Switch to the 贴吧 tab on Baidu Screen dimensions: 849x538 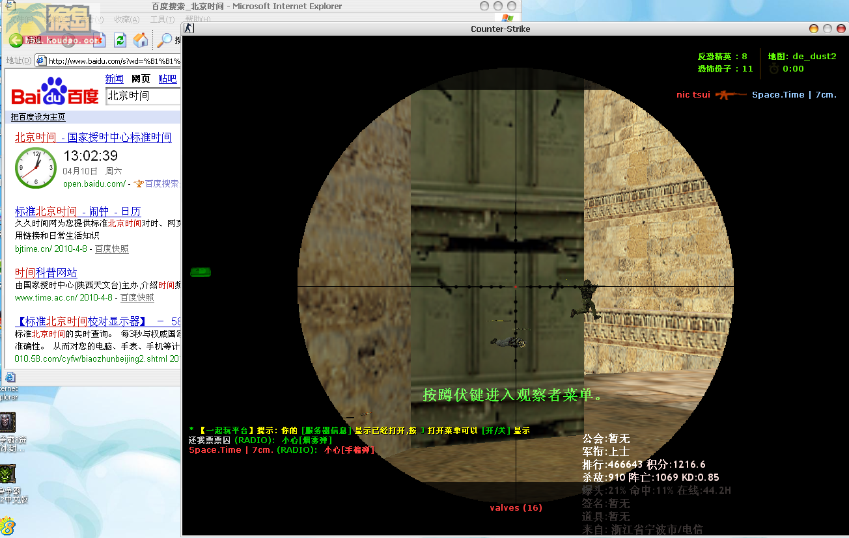[167, 79]
